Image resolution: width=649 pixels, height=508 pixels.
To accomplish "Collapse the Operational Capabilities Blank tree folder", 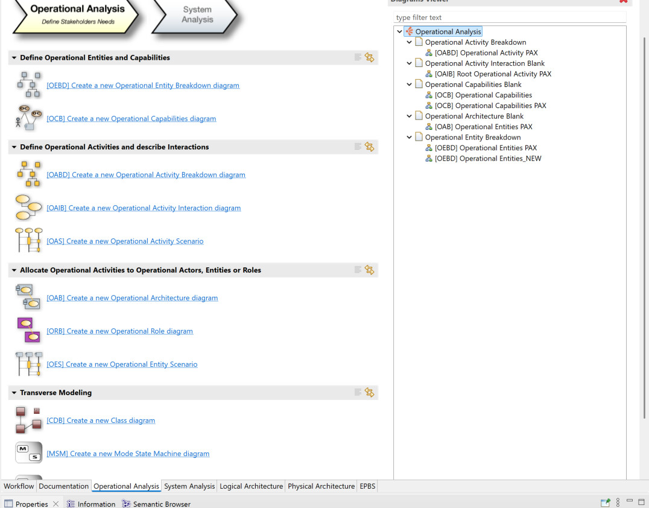I will [409, 84].
